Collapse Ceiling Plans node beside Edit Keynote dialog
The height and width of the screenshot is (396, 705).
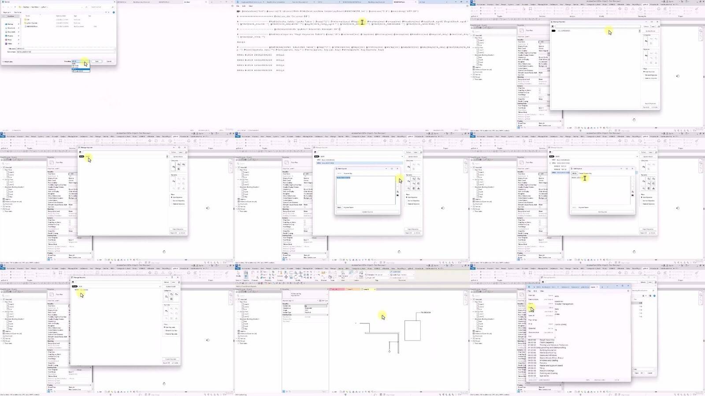pyautogui.click(x=238, y=179)
